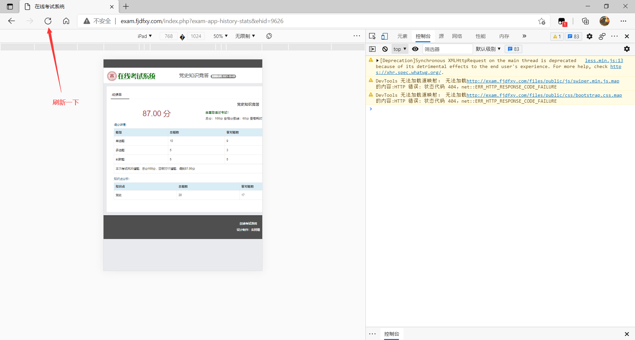
Task: Switch to the 网络 tab
Action: [457, 36]
